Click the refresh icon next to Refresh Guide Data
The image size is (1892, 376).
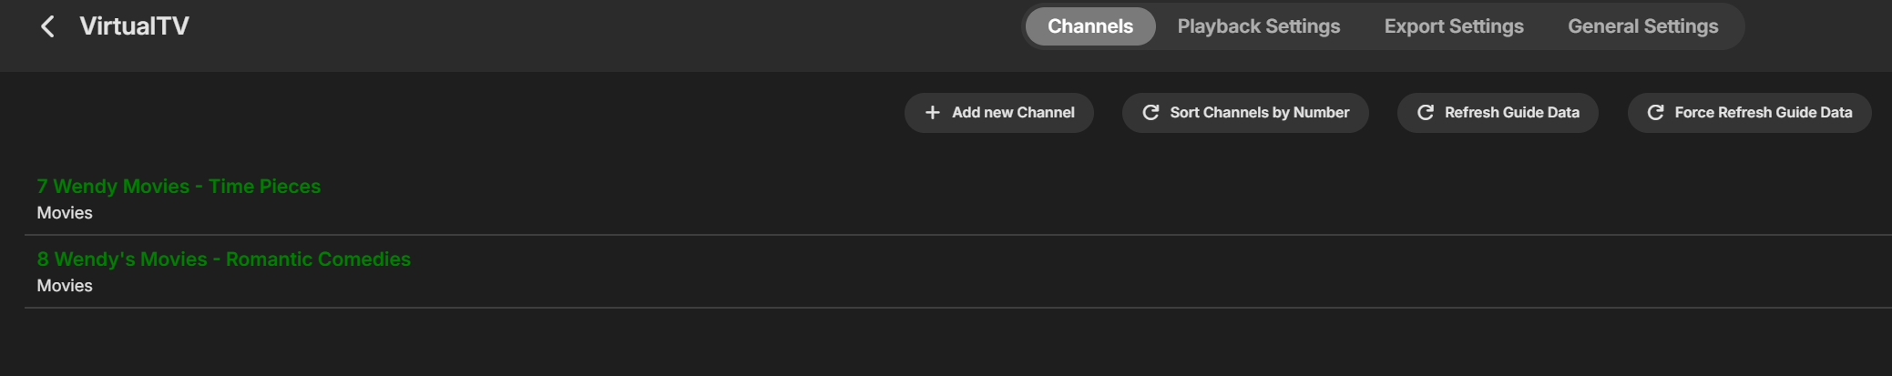(x=1426, y=113)
